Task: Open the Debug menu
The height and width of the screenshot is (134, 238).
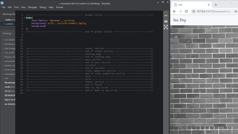Action: [x=43, y=7]
